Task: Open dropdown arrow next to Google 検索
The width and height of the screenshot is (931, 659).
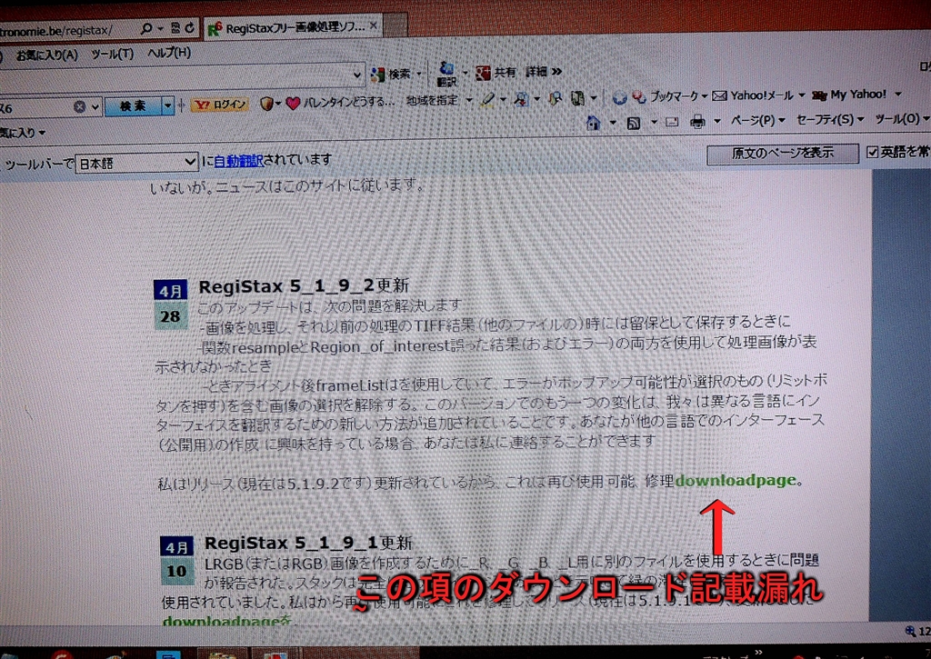Action: tap(419, 74)
